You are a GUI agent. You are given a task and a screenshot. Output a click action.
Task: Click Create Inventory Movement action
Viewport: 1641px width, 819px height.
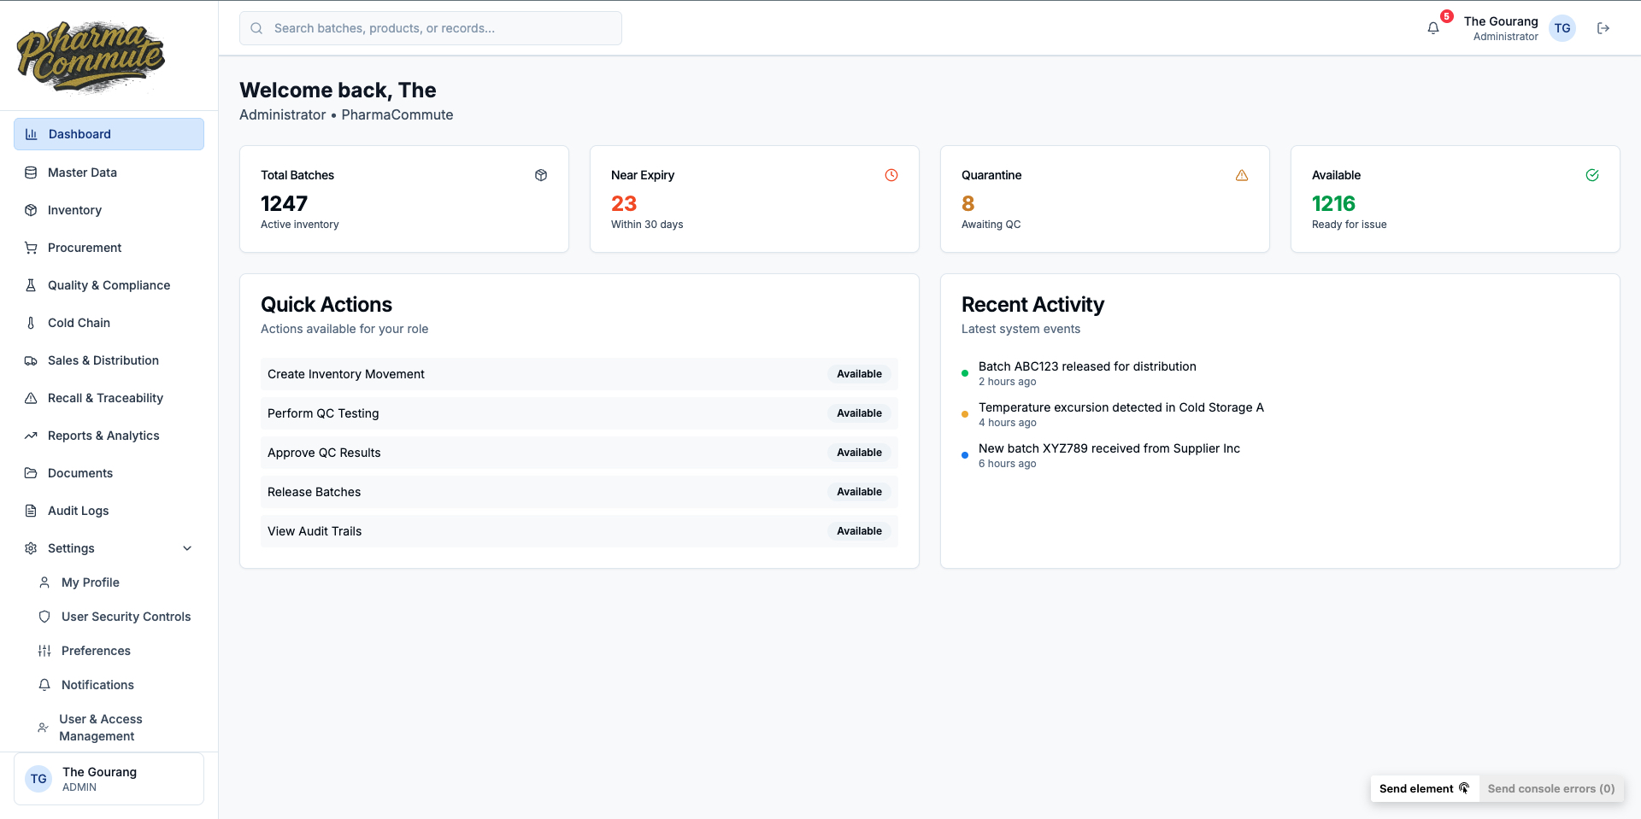579,374
